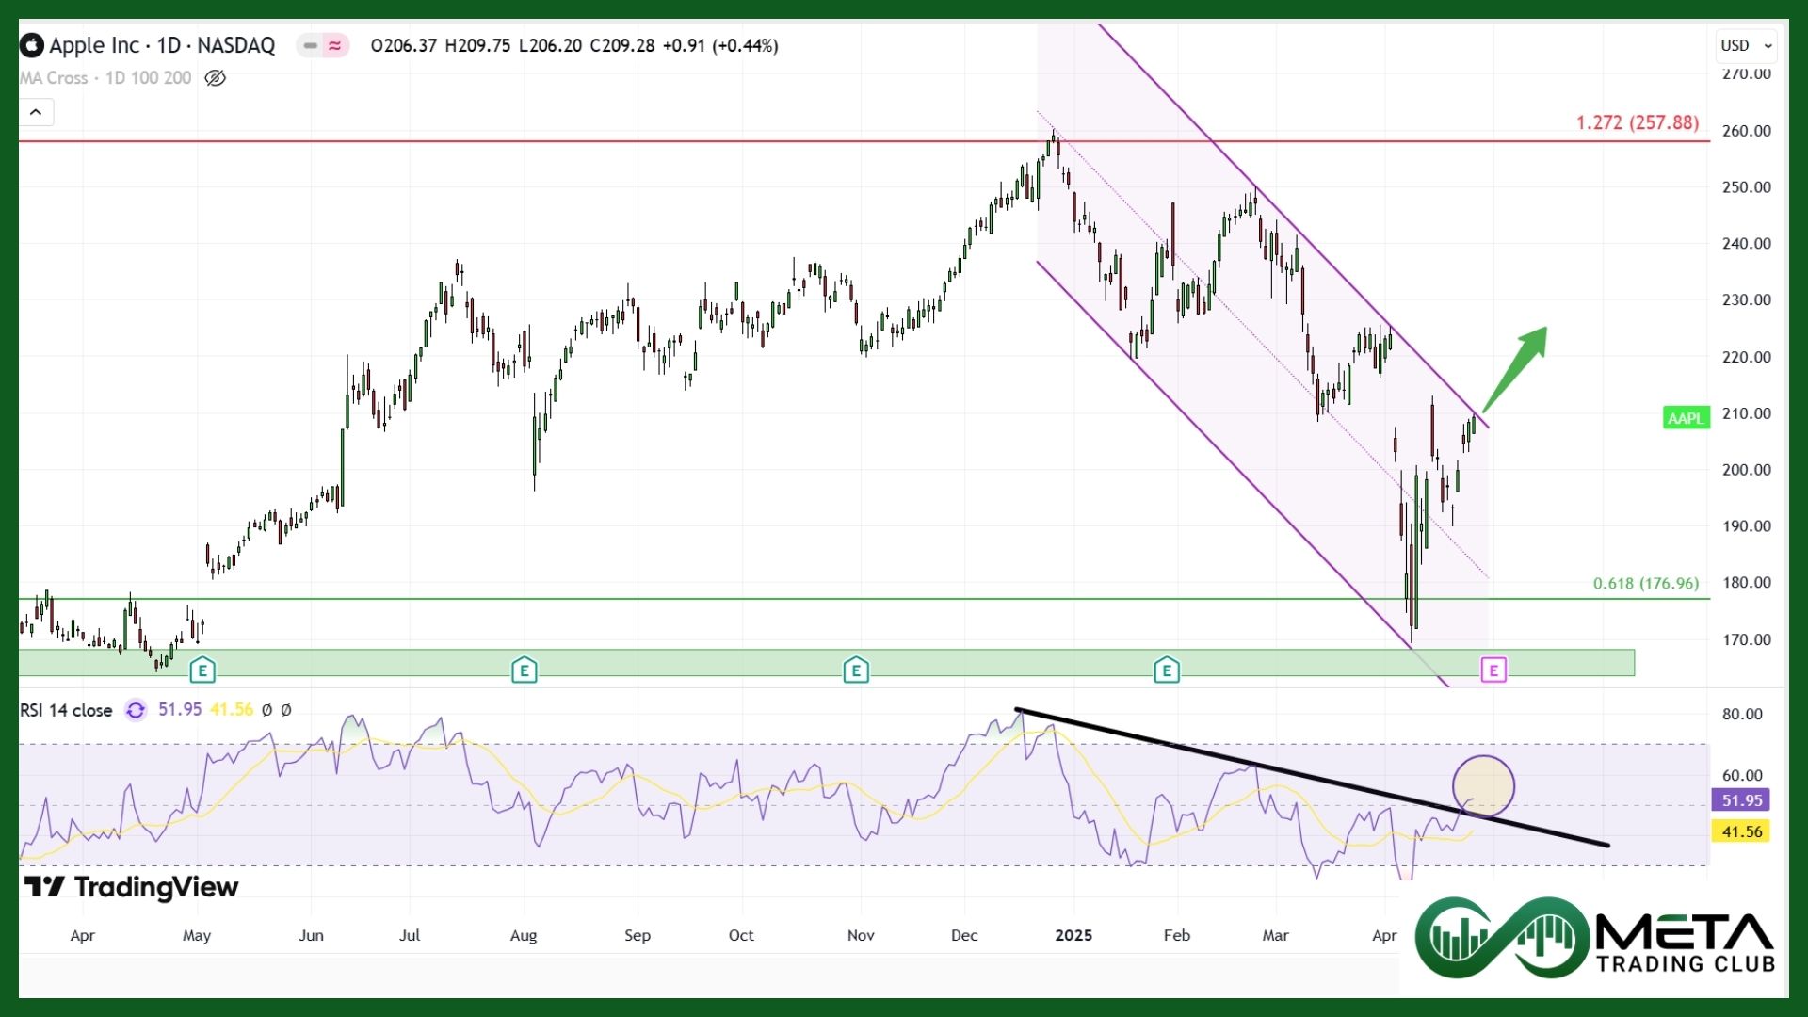Click the earnings E marker near August
The width and height of the screenshot is (1808, 1017).
[x=524, y=670]
